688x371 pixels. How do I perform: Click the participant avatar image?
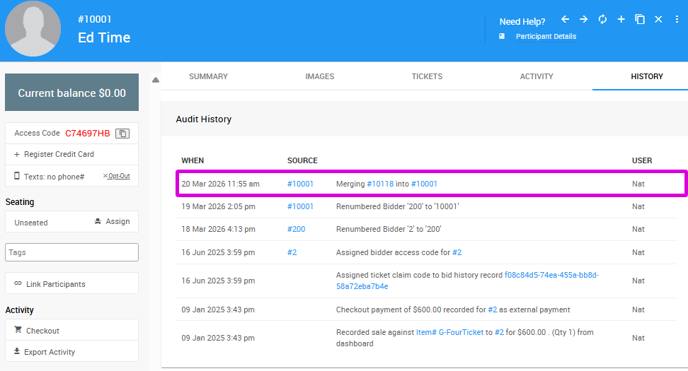[x=33, y=29]
